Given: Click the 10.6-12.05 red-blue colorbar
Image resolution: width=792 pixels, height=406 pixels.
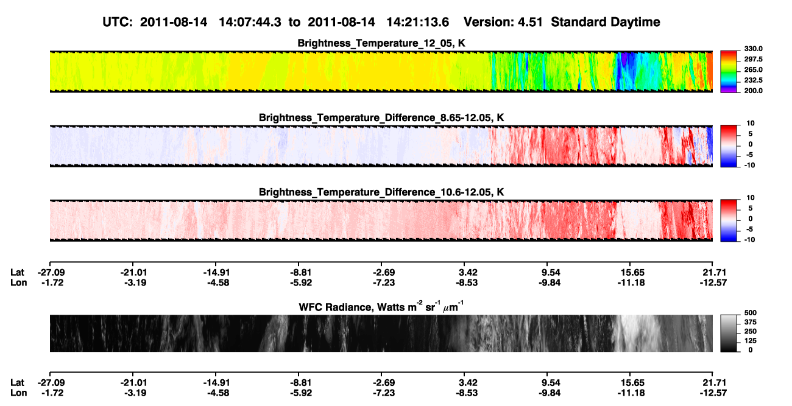Looking at the screenshot, I should pos(729,220).
